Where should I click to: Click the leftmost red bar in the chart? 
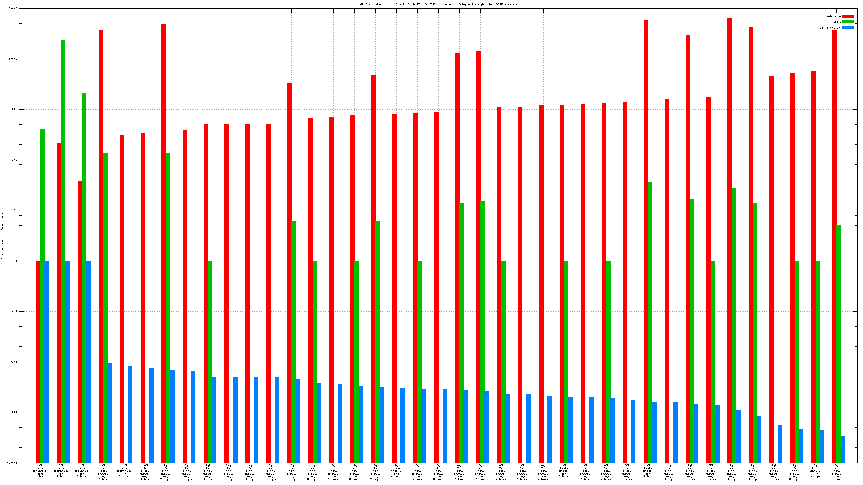tap(38, 361)
